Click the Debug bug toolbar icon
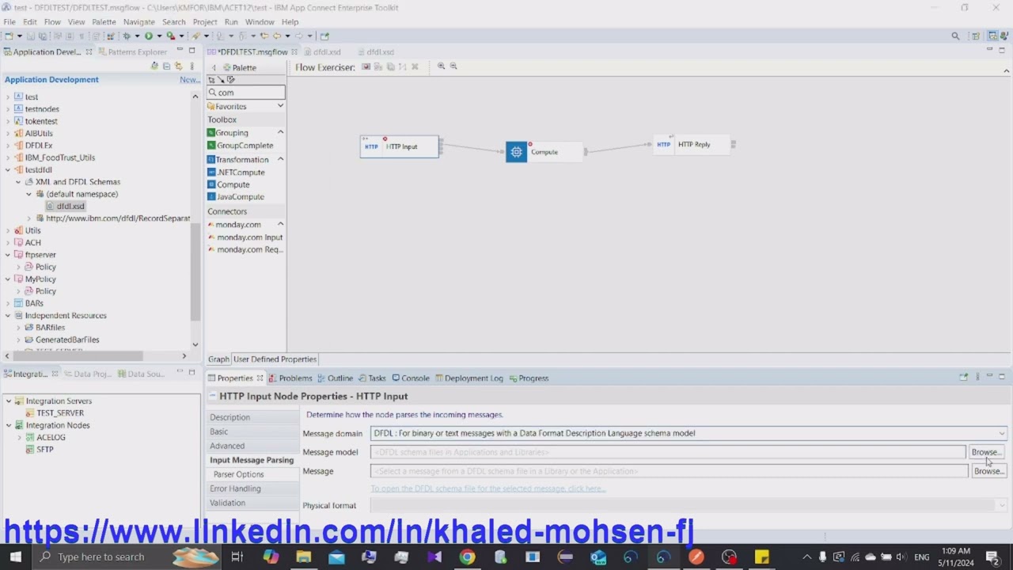The width and height of the screenshot is (1013, 570). [x=126, y=36]
